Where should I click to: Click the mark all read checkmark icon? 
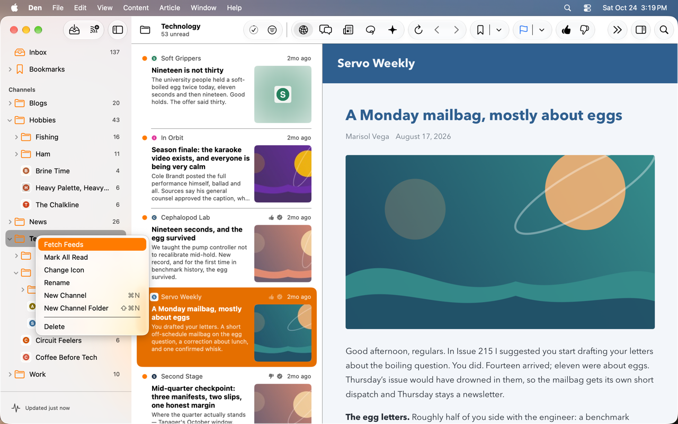click(x=254, y=30)
